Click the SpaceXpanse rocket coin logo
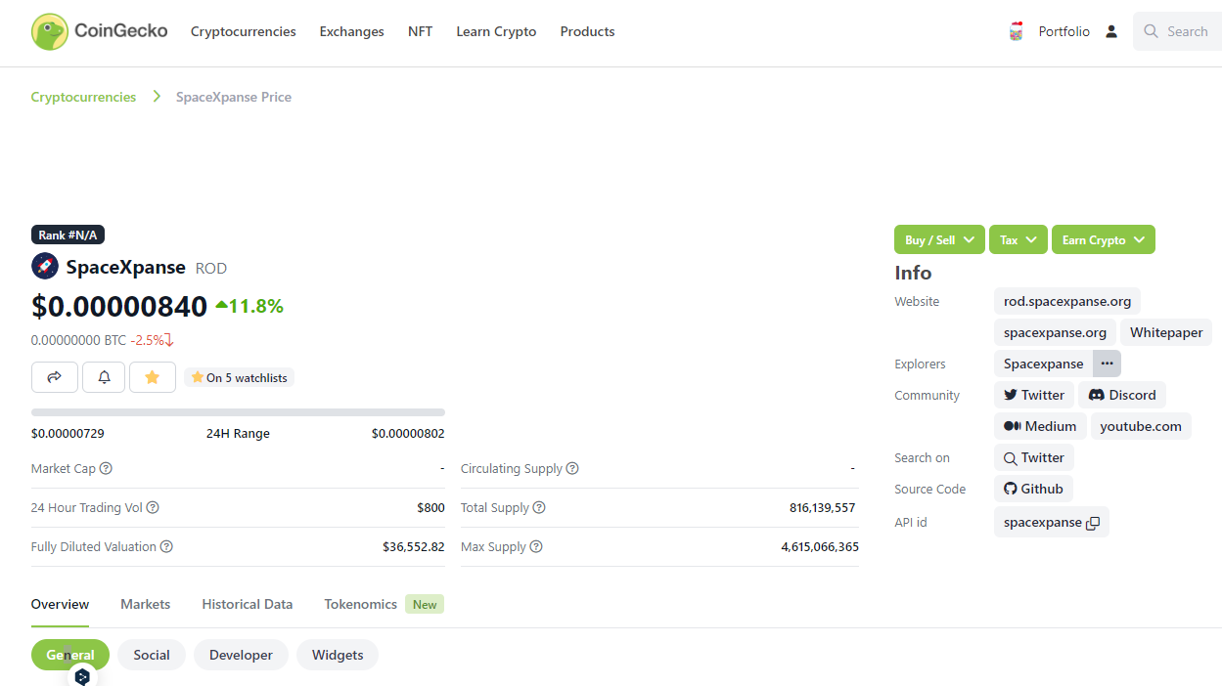Screen dimensions: 1222x686 coord(45,266)
